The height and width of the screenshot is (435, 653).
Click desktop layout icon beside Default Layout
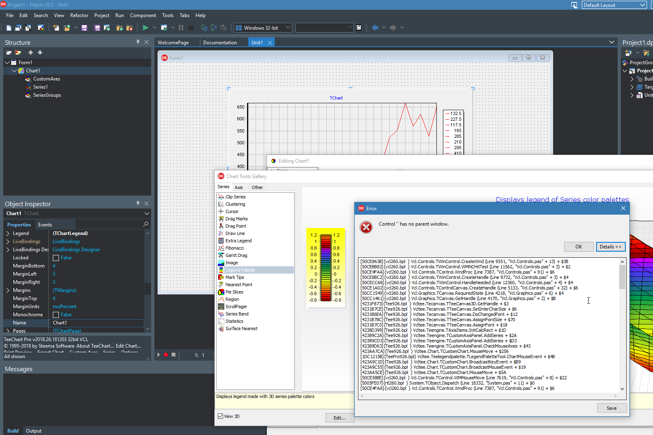tap(574, 5)
